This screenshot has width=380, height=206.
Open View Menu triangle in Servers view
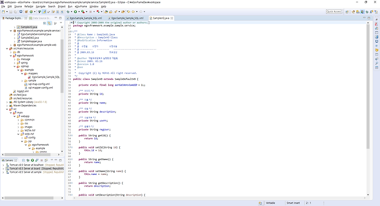point(52,160)
